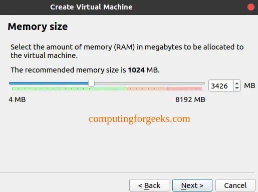Click the red zone of the memory scale
The image size is (258, 192).
[184, 89]
